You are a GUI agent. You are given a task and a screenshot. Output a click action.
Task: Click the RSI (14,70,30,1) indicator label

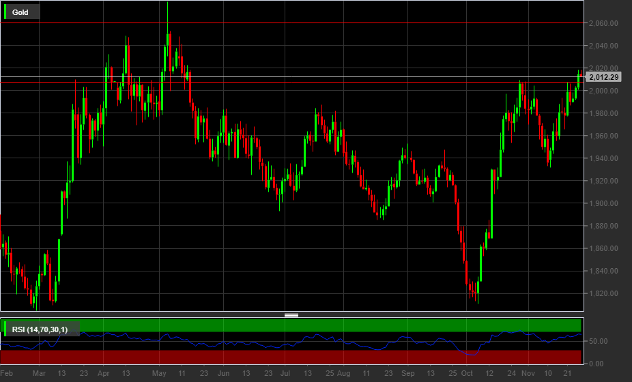point(40,329)
